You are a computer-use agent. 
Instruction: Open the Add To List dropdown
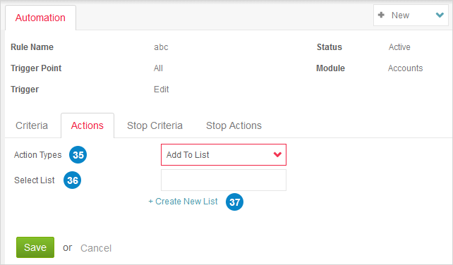(x=223, y=155)
